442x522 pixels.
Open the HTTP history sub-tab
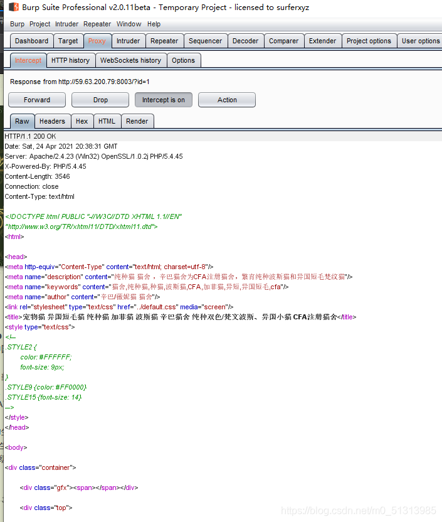(70, 60)
